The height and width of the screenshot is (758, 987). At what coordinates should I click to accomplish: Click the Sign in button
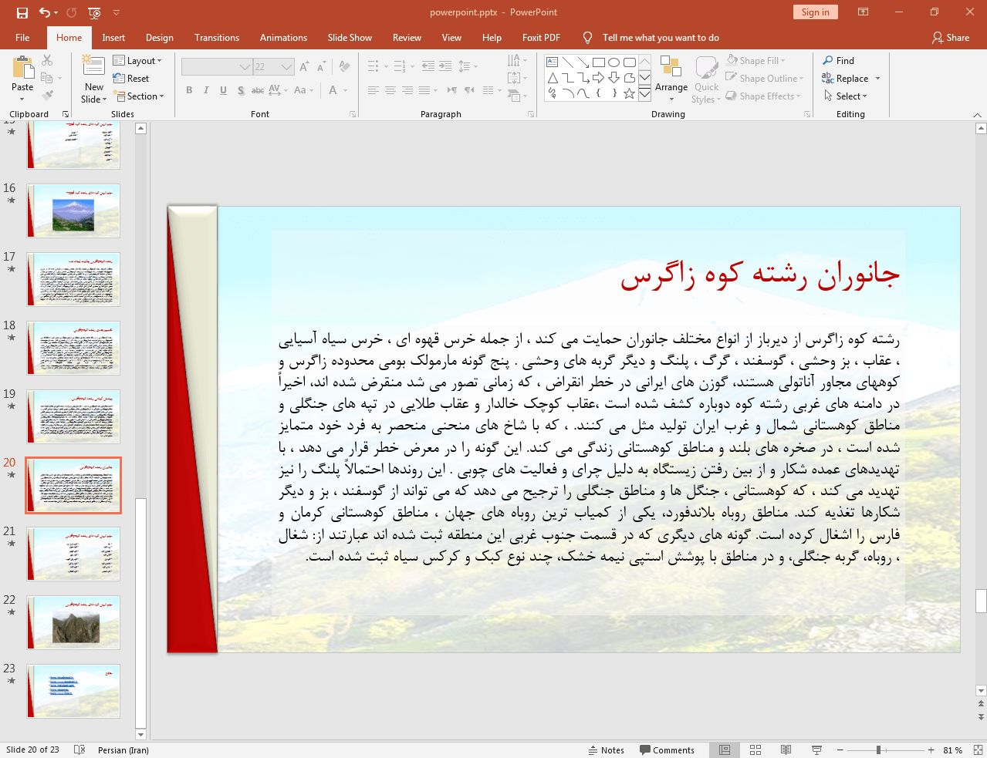[x=815, y=12]
